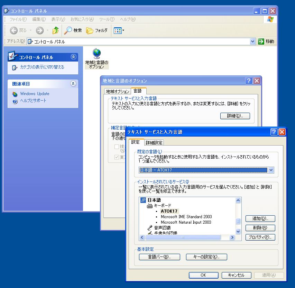The width and height of the screenshot is (295, 288).
Task: Click the Back (戻る) arrow icon
Action: tap(14, 30)
